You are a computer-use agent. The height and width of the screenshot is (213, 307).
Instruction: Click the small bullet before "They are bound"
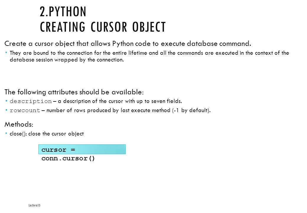point(6,52)
